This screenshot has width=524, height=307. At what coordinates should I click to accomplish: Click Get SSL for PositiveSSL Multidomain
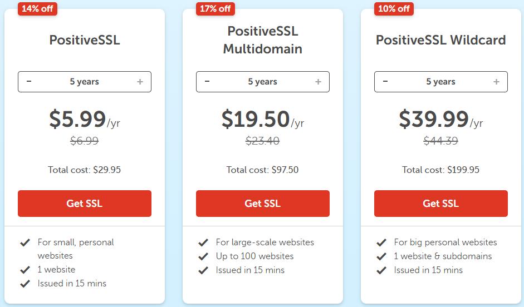[263, 204]
